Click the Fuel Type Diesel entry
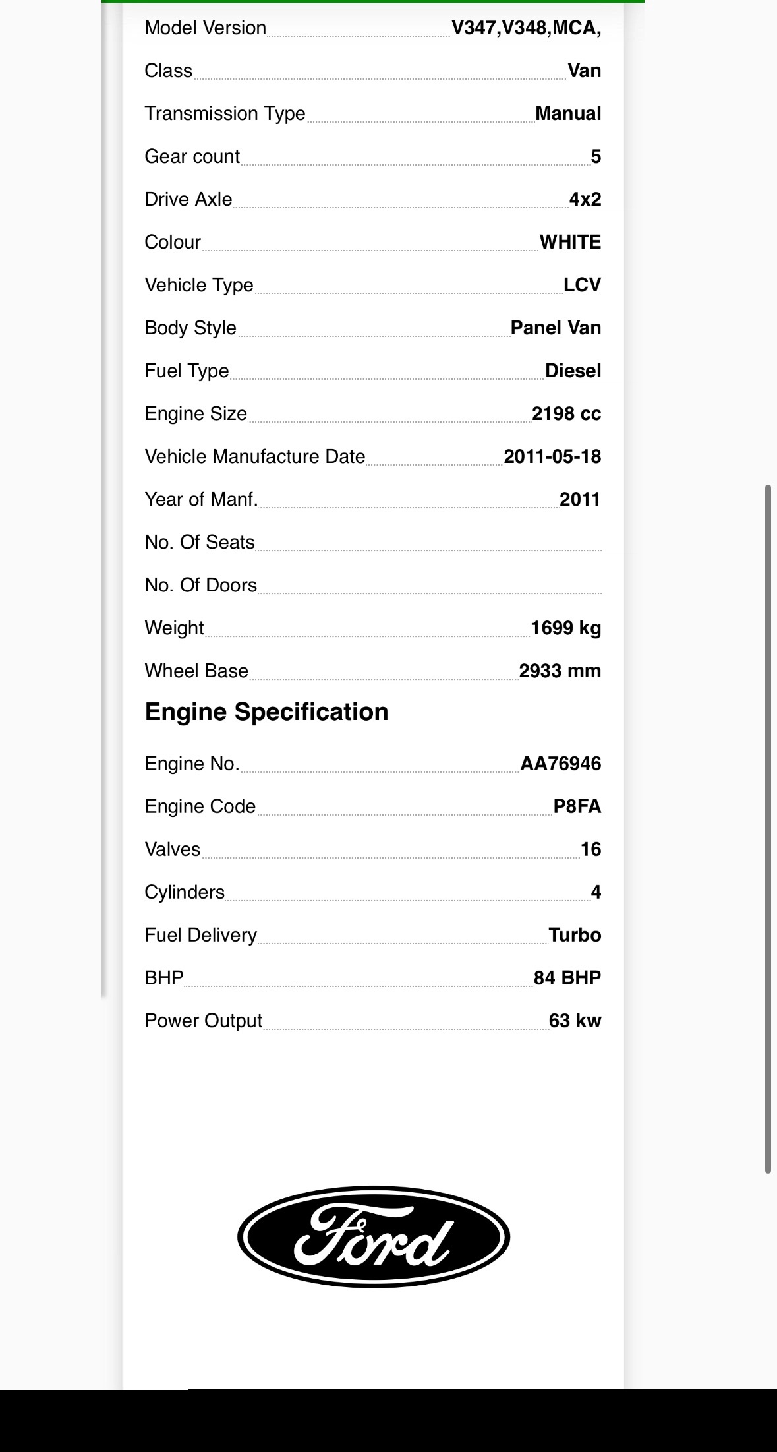Screen dimensions: 777x1452 point(373,371)
